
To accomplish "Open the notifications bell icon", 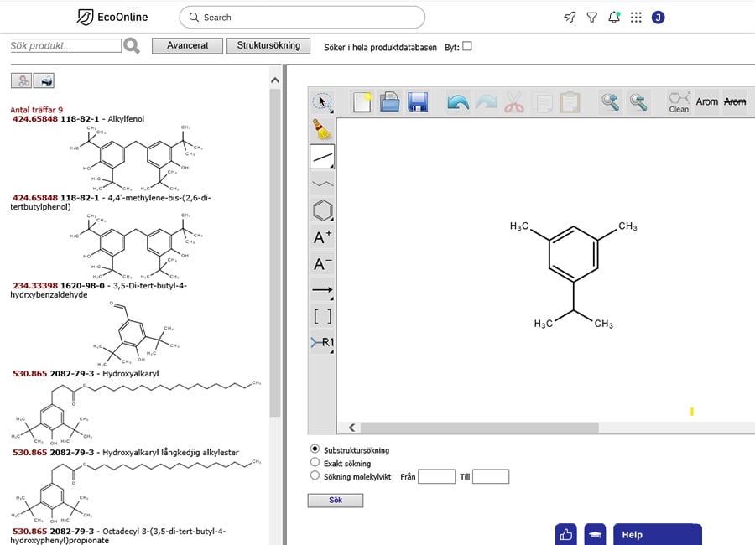I will [x=614, y=17].
